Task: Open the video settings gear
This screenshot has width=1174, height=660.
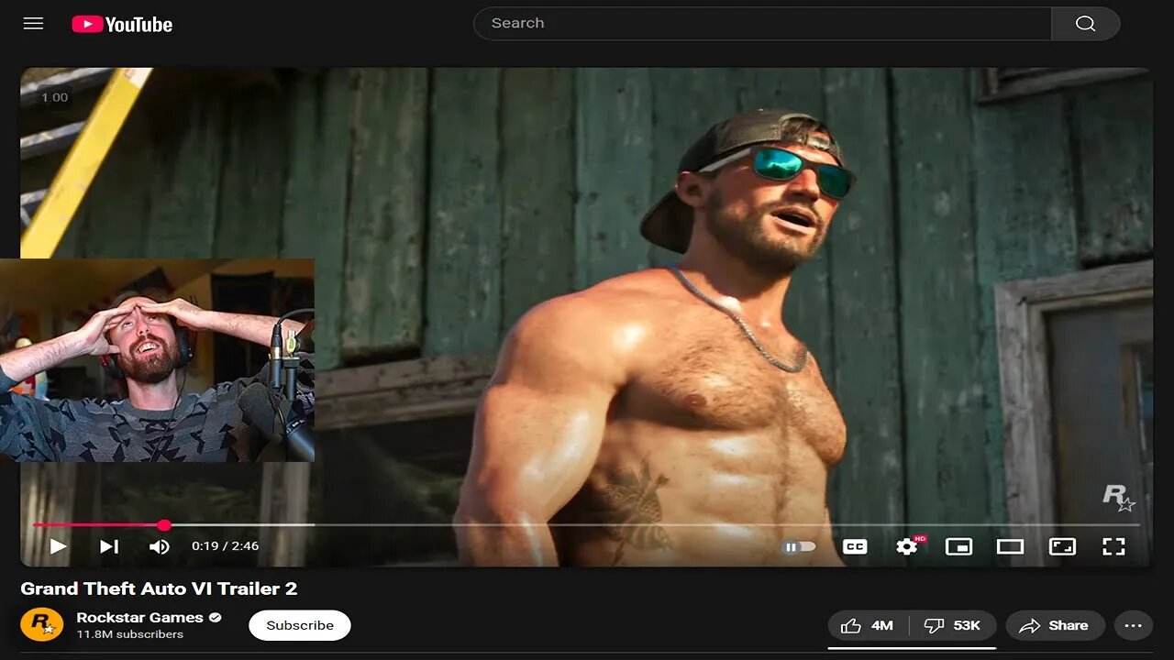Action: (907, 546)
